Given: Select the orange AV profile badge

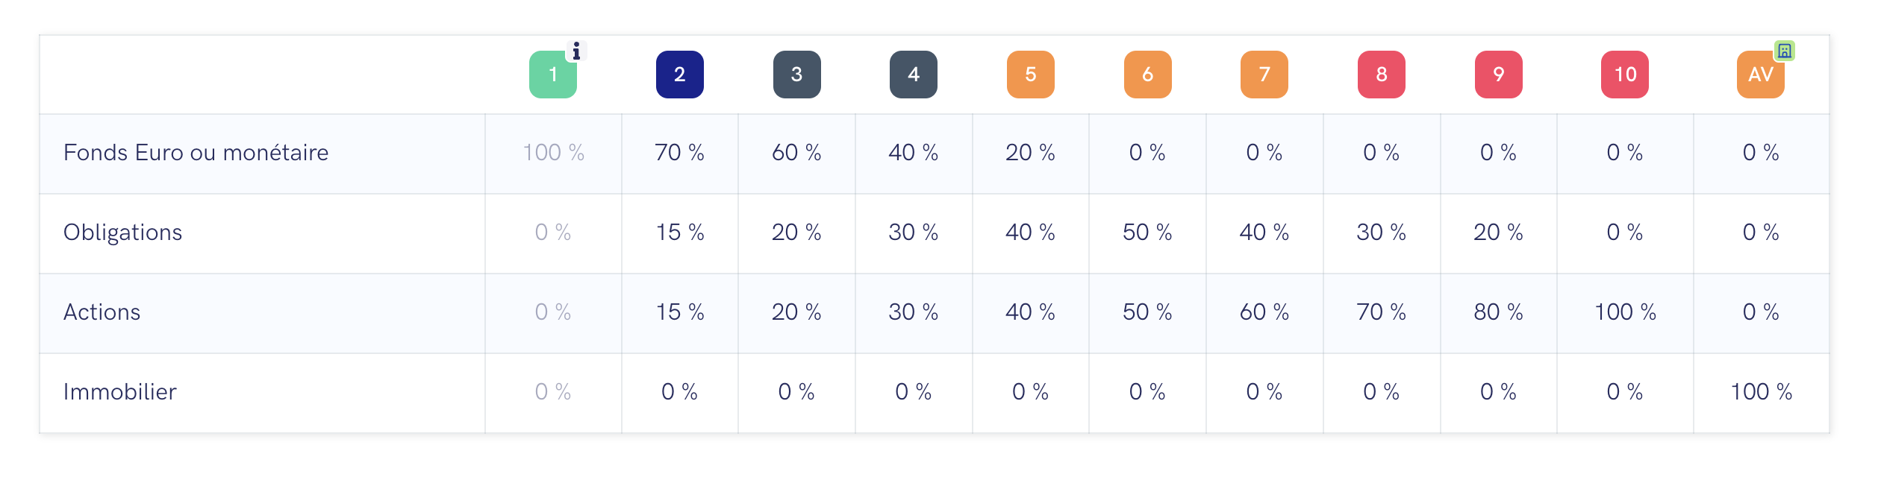Looking at the screenshot, I should (x=1760, y=75).
